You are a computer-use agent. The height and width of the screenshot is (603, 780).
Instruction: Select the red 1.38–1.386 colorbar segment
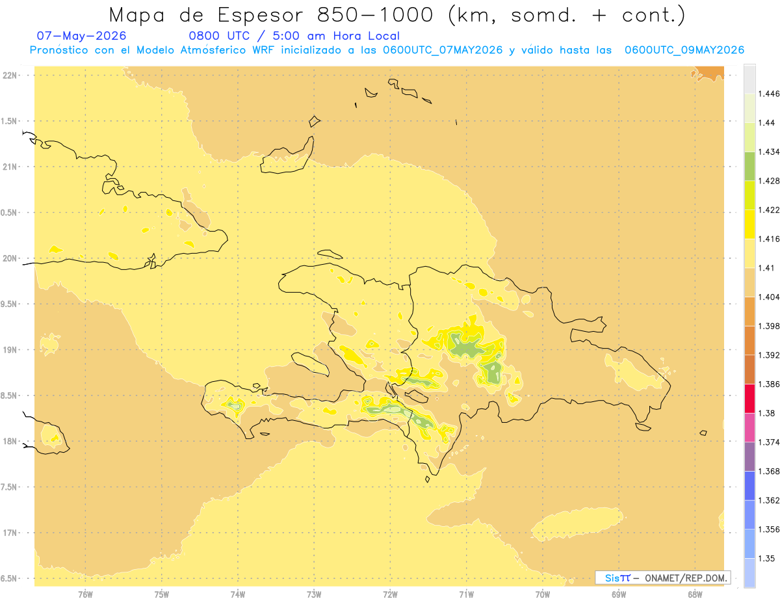coord(749,399)
